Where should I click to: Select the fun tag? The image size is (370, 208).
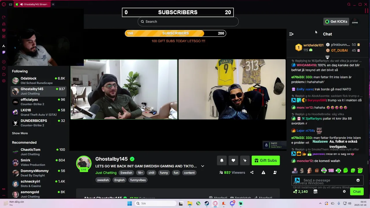[176, 173]
